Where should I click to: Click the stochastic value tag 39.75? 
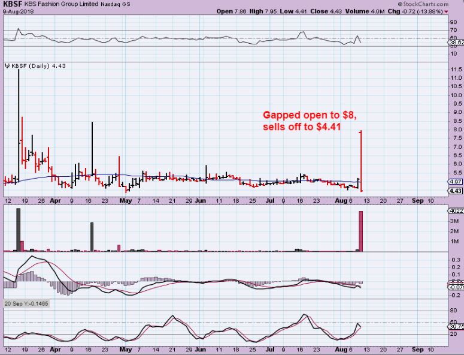coord(457,327)
